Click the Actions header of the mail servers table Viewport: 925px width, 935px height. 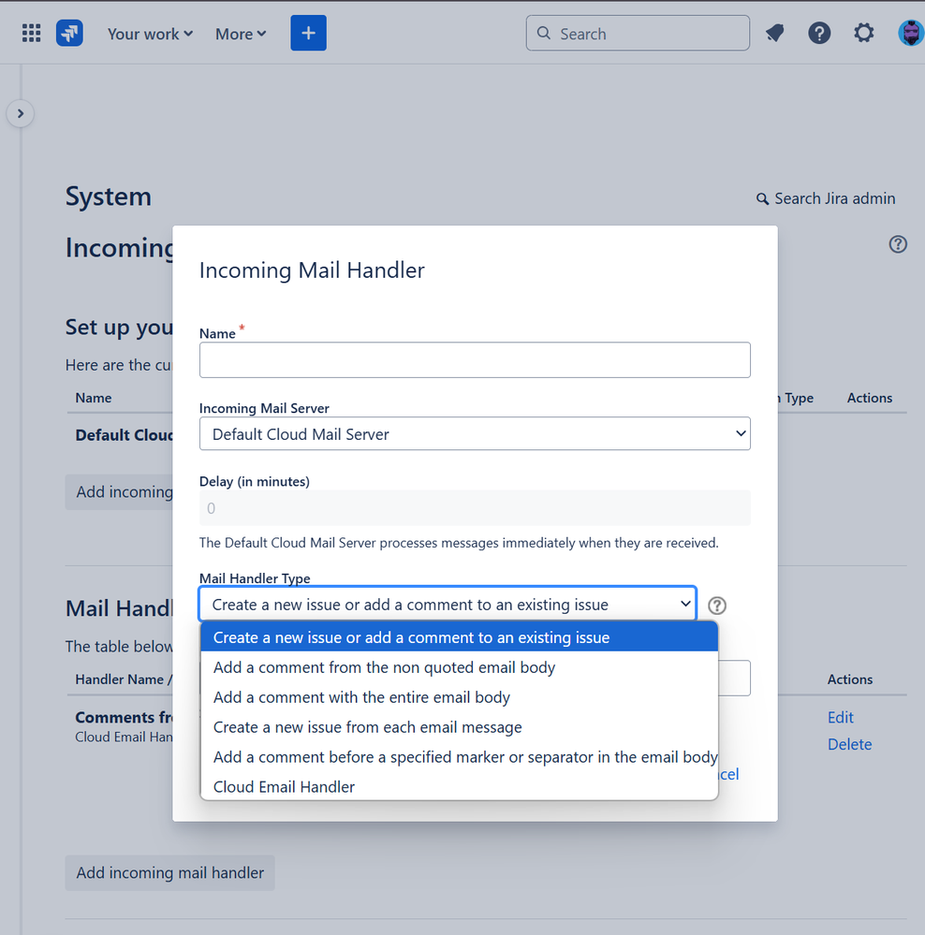[870, 398]
